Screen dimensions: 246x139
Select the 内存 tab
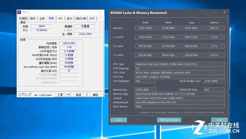[x=51, y=18]
